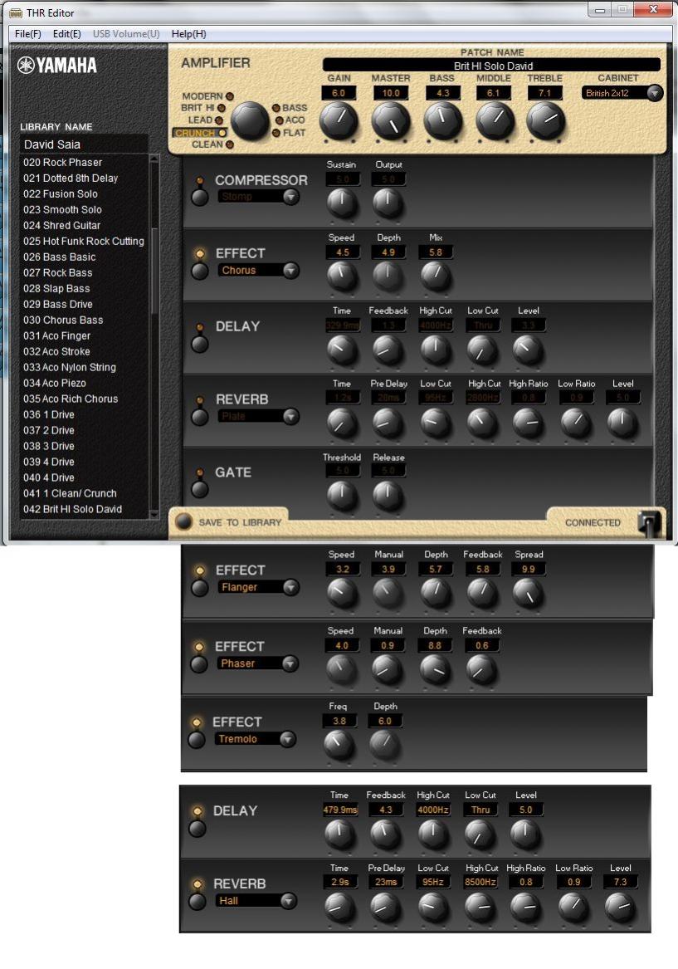
Task: Open the Chorus effect type dropdown
Action: coord(259,270)
